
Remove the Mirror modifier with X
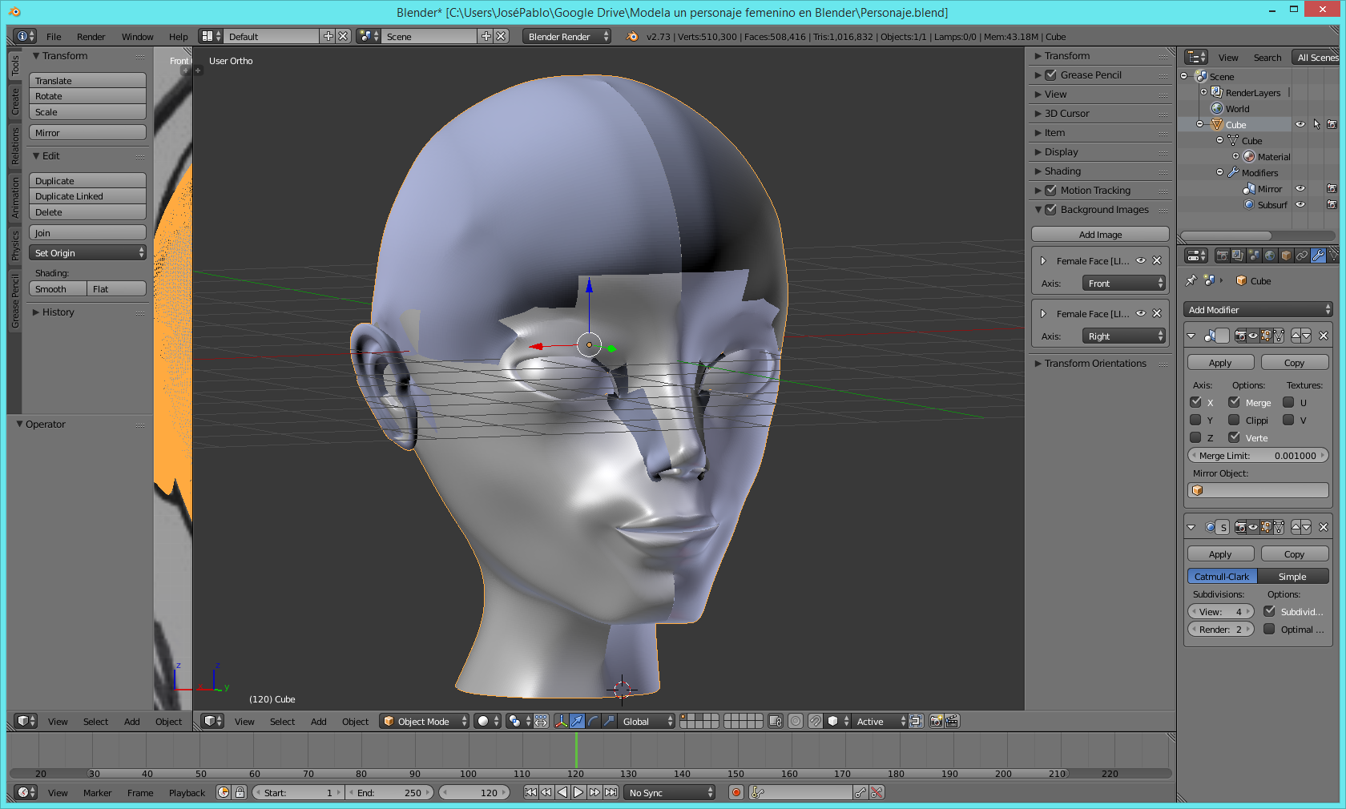pyautogui.click(x=1323, y=336)
